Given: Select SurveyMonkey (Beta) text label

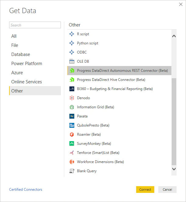Looking at the screenshot, I should [94, 144].
